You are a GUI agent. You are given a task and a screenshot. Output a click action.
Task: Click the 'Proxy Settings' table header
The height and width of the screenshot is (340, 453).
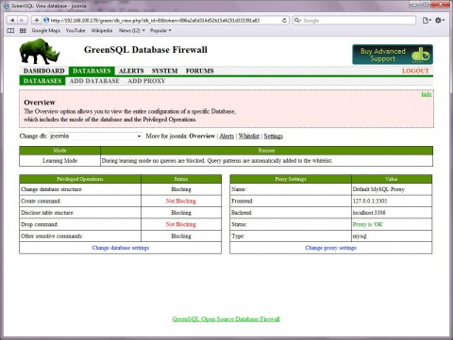point(291,179)
